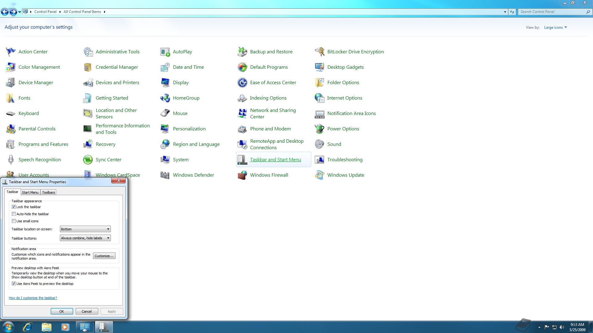Expand the recent pages arrow beside Forward
The width and height of the screenshot is (593, 333).
pos(19,12)
